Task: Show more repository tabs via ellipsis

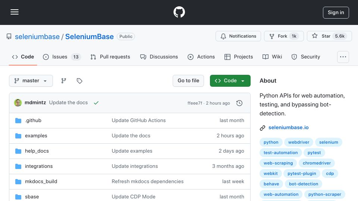Action: tap(343, 57)
